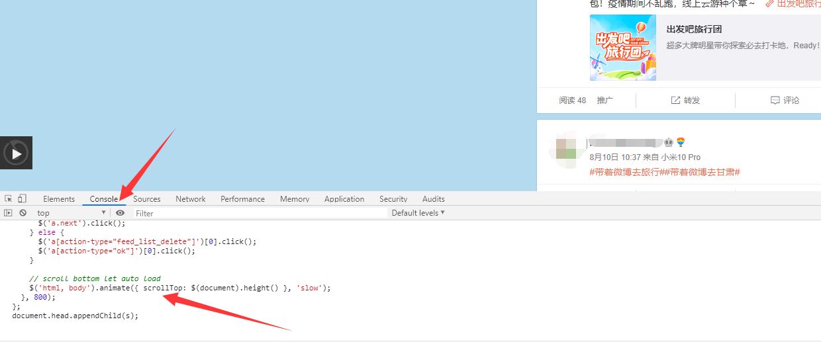
Task: Toggle the device toolbar icon
Action: [x=22, y=198]
